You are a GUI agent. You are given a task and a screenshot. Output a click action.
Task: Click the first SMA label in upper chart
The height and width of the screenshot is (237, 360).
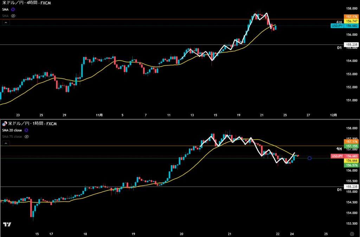tap(5, 9)
